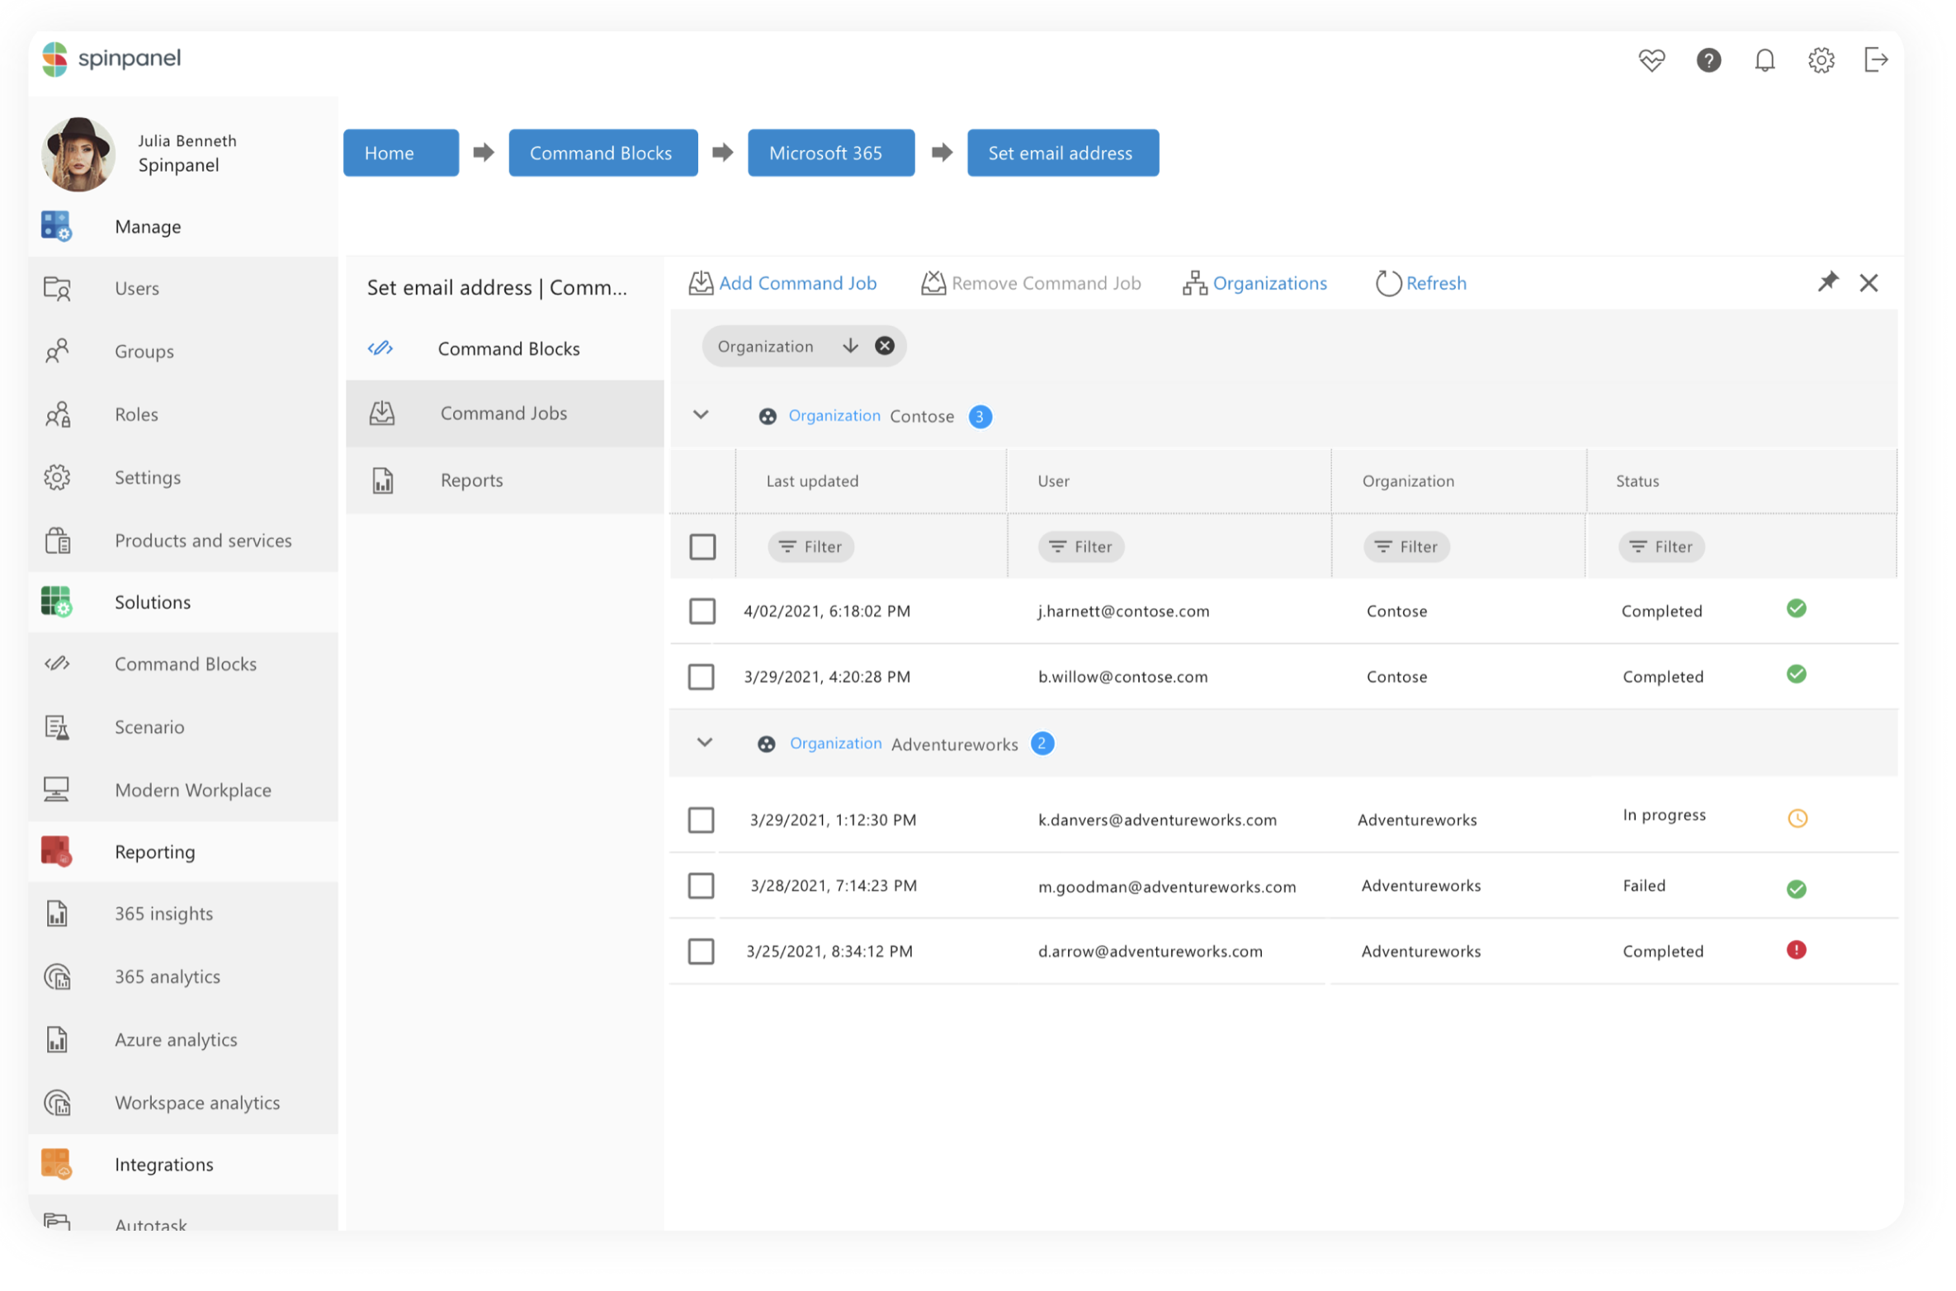Open the User column filter
1956x1291 pixels.
pyautogui.click(x=1080, y=546)
